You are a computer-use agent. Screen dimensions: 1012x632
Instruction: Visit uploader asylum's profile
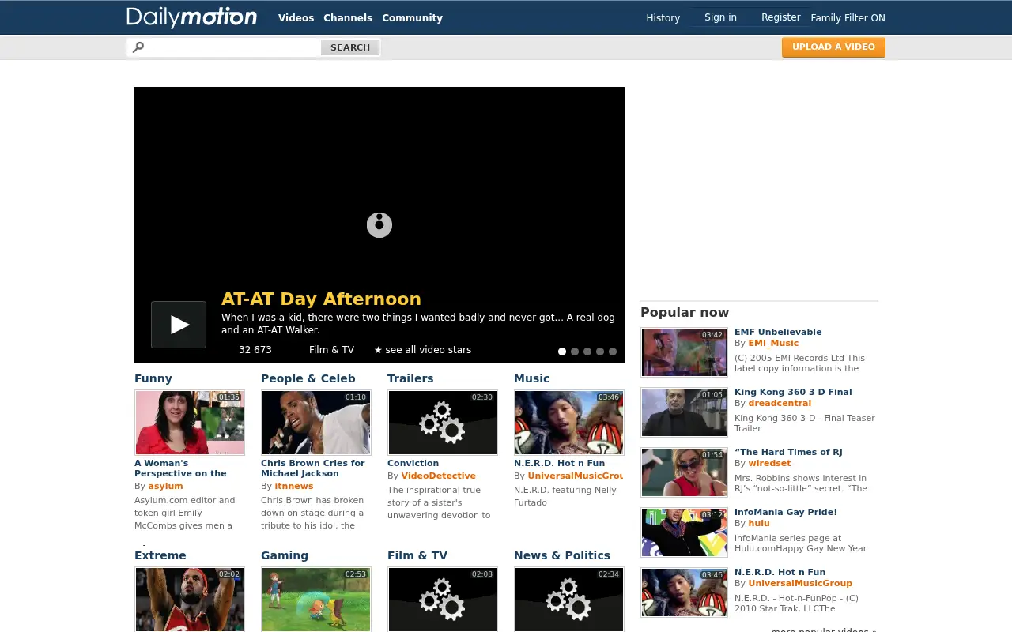click(165, 487)
